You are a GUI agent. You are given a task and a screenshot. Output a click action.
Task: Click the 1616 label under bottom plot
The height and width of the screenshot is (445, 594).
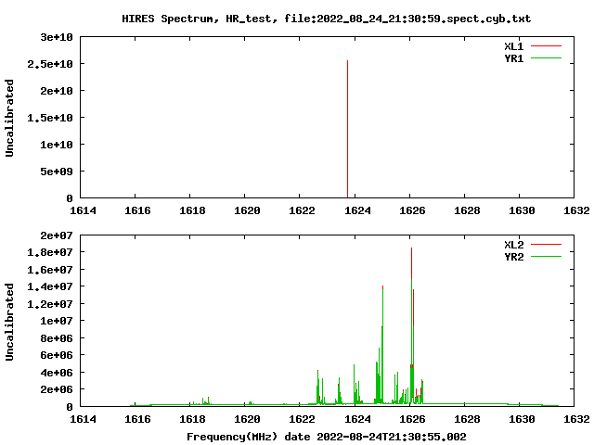click(x=137, y=419)
